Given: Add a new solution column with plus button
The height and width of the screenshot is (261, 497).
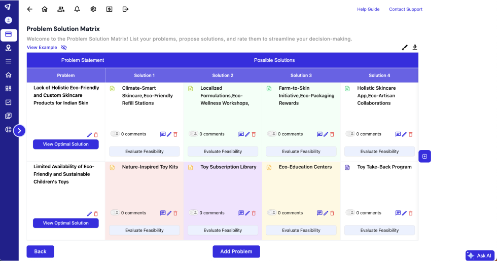Looking at the screenshot, I should 424,157.
